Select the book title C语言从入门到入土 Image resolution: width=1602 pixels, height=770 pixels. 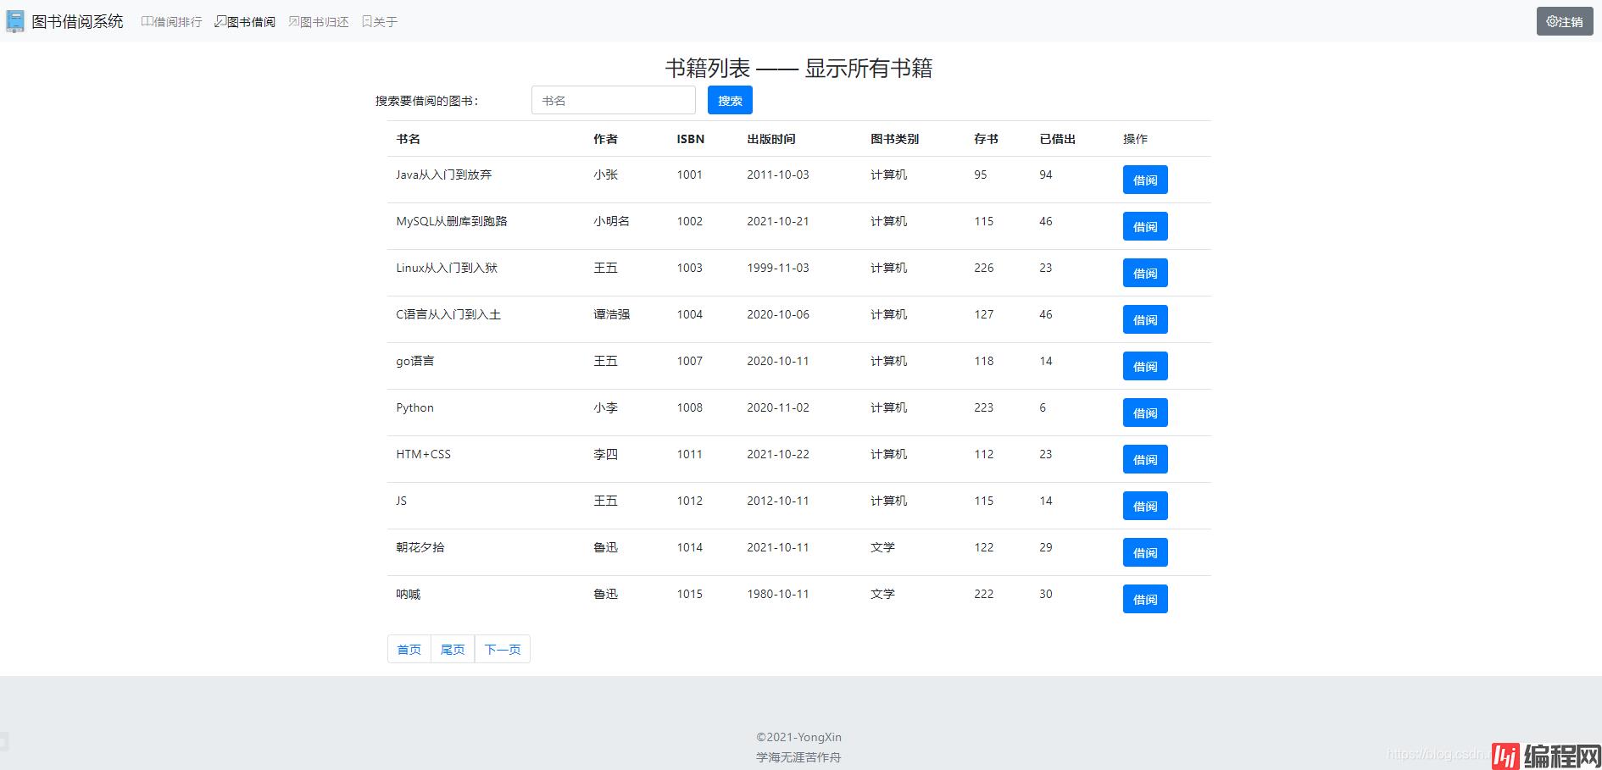coord(448,314)
